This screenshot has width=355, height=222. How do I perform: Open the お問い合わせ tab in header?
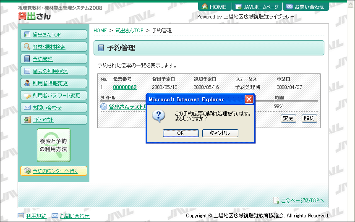tap(305, 7)
